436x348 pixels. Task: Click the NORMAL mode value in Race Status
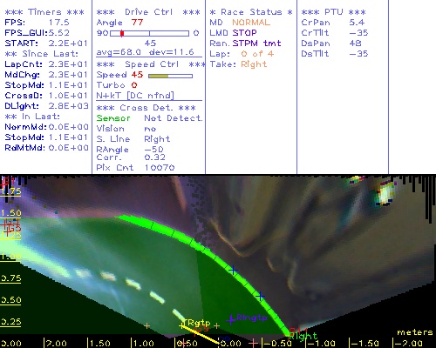click(x=251, y=23)
